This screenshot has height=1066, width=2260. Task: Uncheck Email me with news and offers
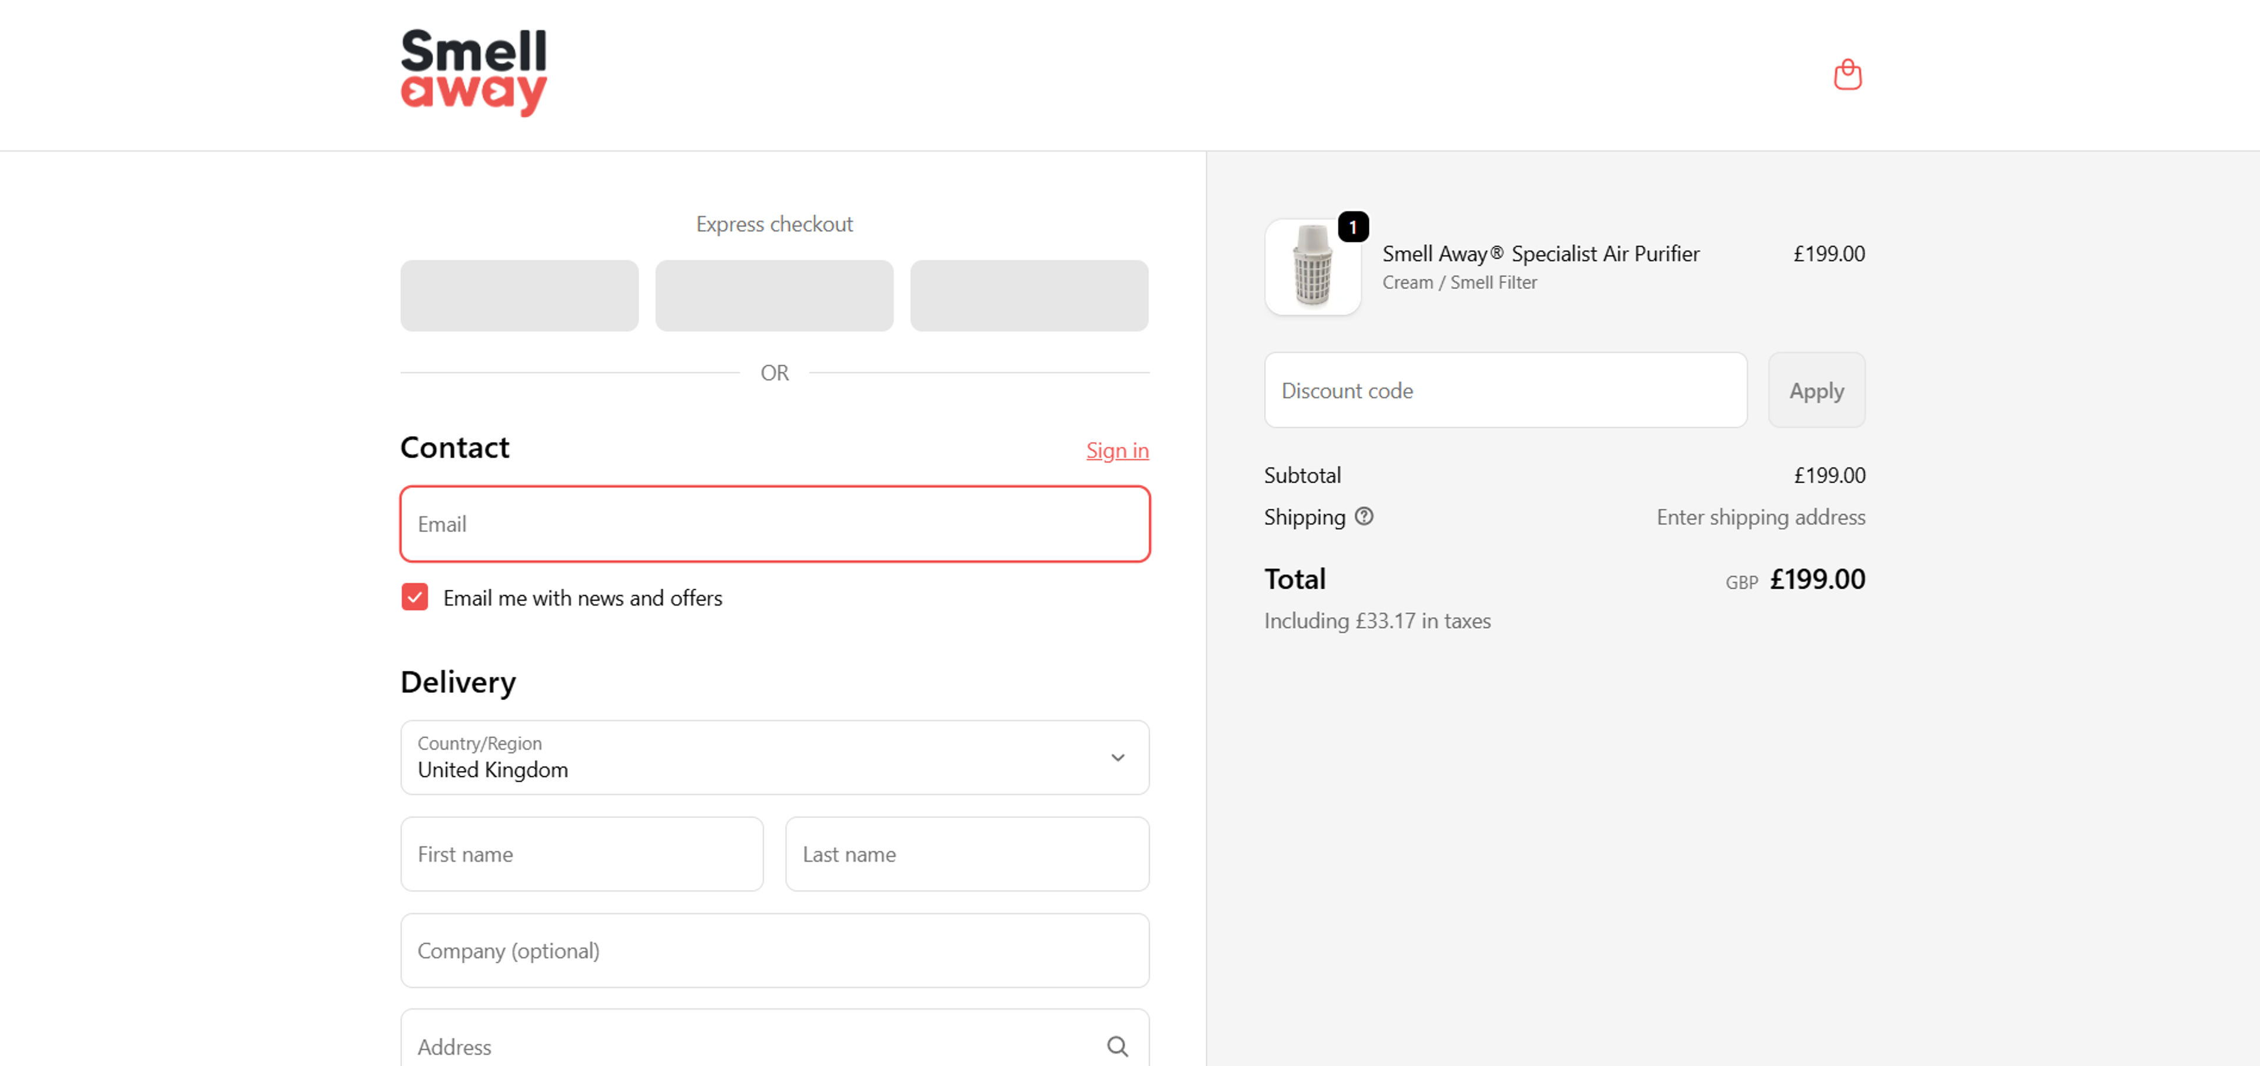pyautogui.click(x=415, y=597)
